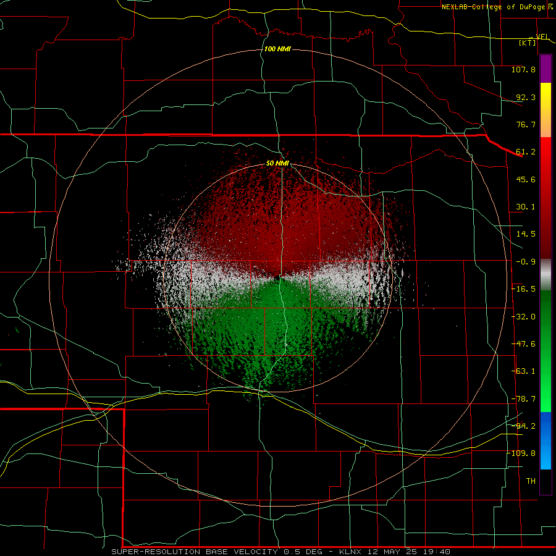The image size is (556, 556).
Task: Click the KT velocity units label
Action: (x=528, y=43)
